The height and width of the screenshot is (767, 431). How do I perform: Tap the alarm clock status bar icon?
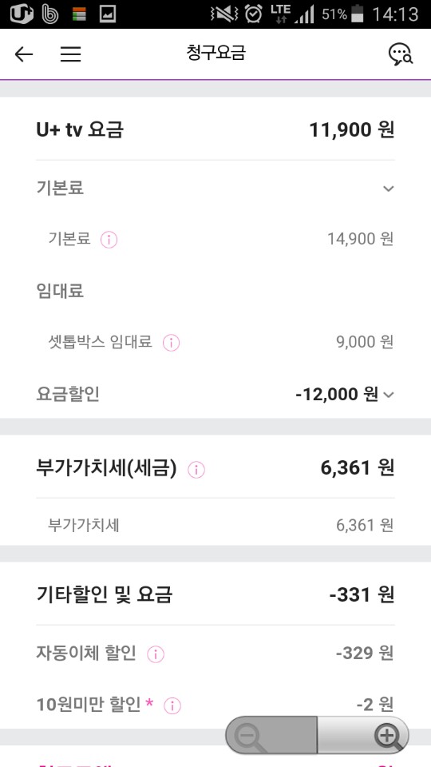click(x=253, y=14)
